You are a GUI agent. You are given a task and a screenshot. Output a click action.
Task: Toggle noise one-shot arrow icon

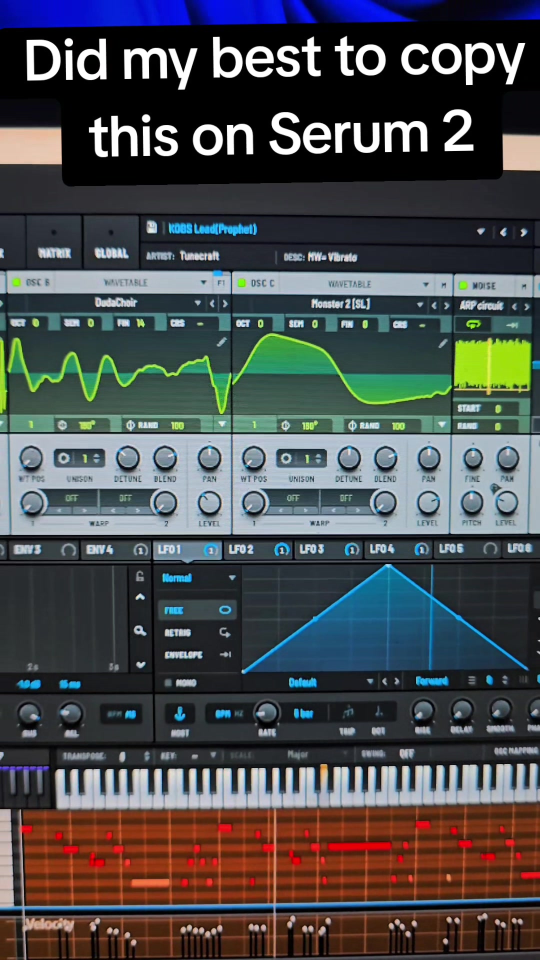512,325
